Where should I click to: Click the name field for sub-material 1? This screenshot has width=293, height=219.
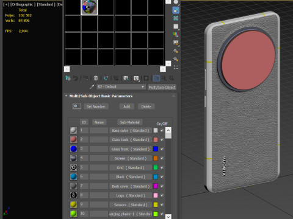click(99, 130)
